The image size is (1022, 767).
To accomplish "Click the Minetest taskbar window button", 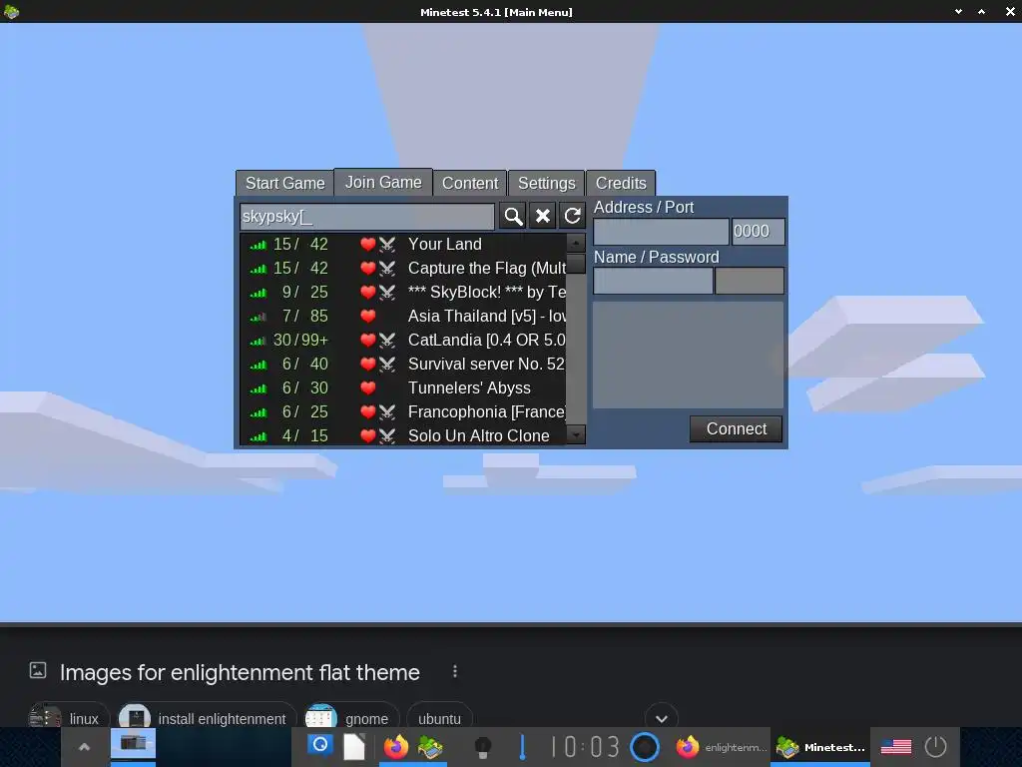I will (820, 747).
